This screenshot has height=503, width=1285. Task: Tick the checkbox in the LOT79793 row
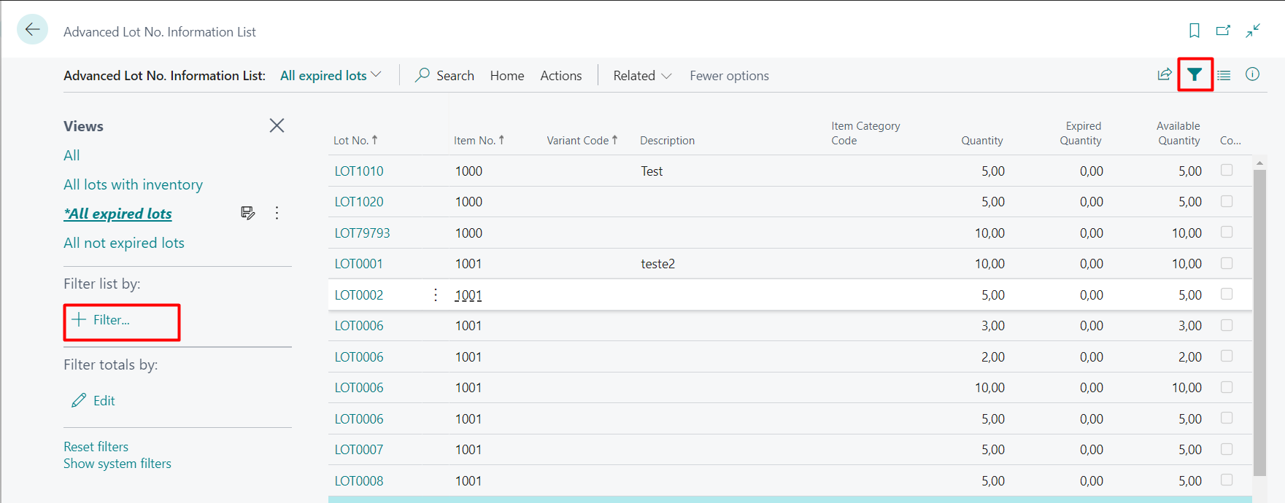click(x=1227, y=232)
